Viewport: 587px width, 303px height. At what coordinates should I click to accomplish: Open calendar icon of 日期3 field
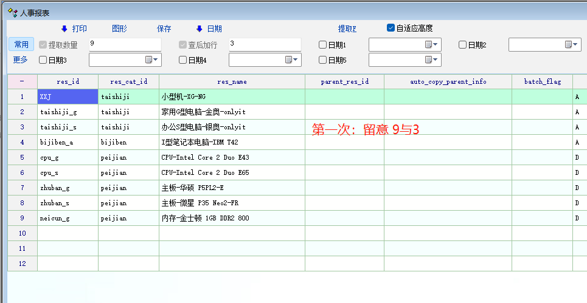(148, 60)
